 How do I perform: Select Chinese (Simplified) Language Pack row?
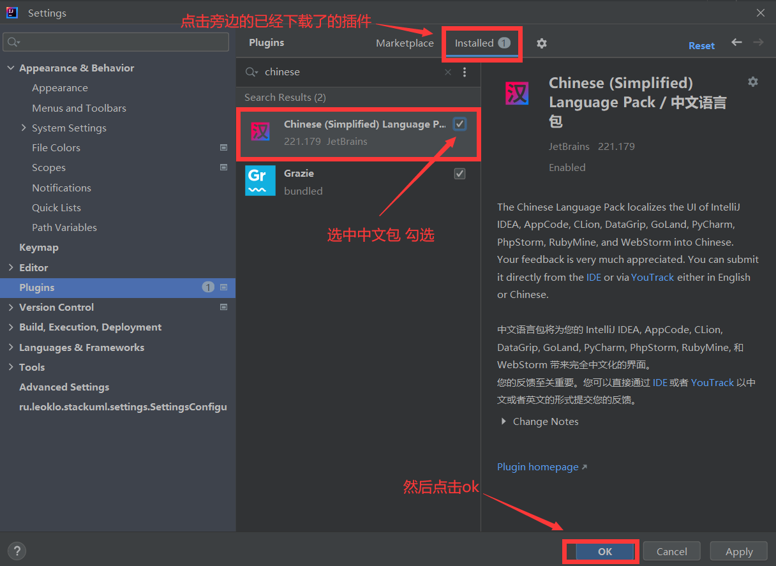358,133
